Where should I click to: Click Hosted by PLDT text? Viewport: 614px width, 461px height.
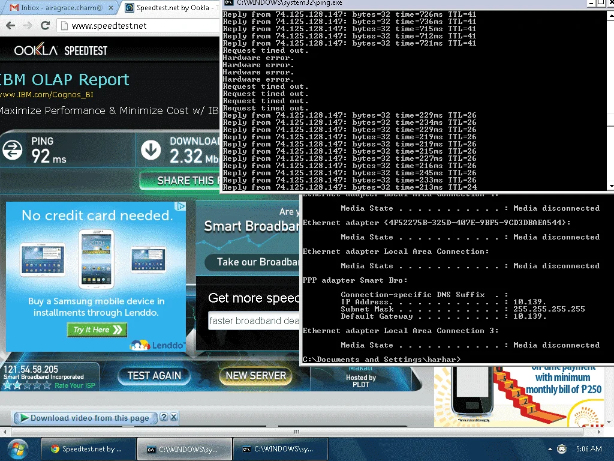point(360,381)
